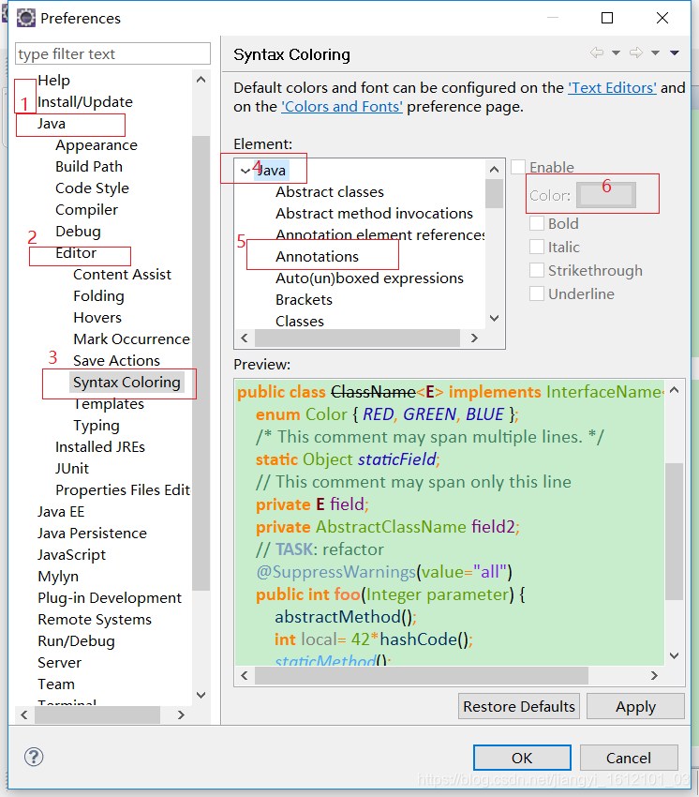
Task: Open Mark Occurrences settings
Action: coord(131,339)
